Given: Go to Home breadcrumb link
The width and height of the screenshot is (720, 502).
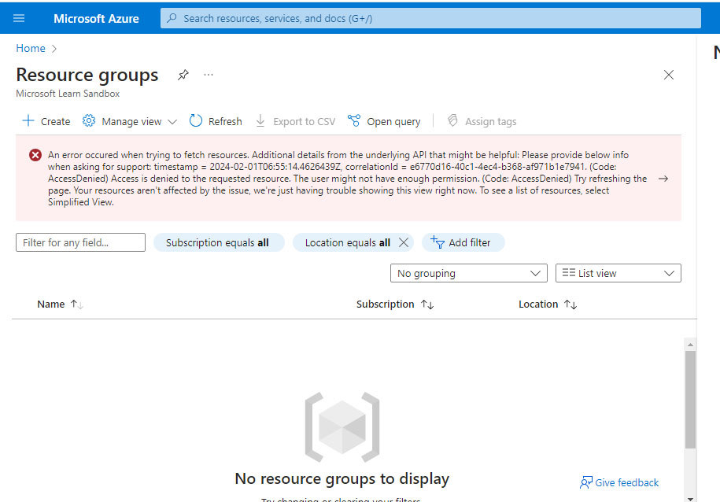Looking at the screenshot, I should coord(31,48).
